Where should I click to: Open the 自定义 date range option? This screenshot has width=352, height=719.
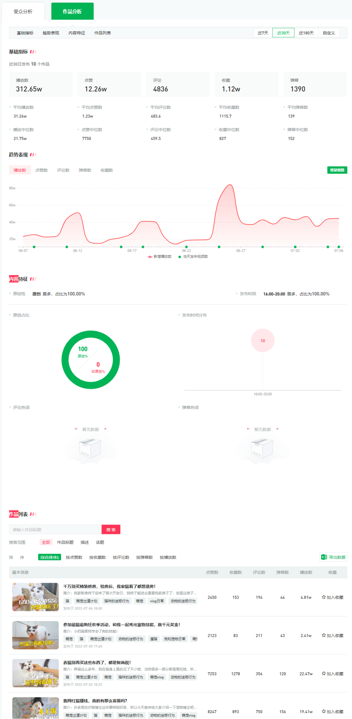[x=329, y=33]
